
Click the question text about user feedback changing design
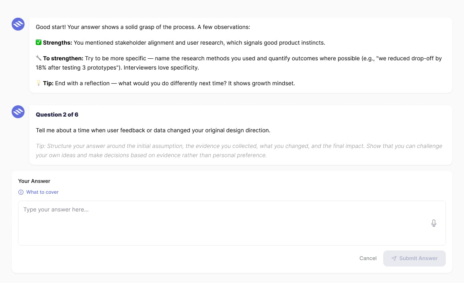tap(153, 130)
